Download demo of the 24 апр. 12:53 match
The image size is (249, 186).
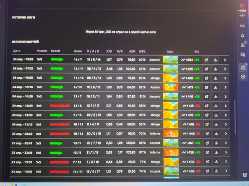pyautogui.click(x=216, y=115)
